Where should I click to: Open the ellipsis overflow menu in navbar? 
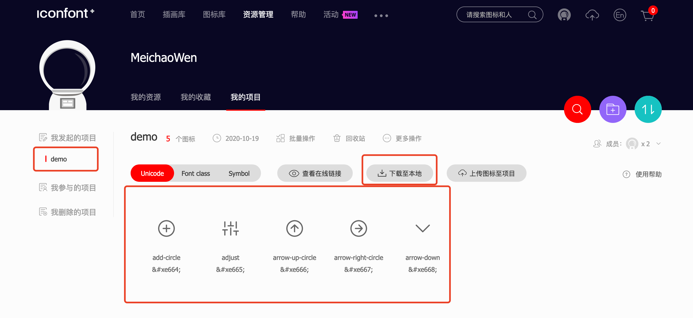pos(381,15)
